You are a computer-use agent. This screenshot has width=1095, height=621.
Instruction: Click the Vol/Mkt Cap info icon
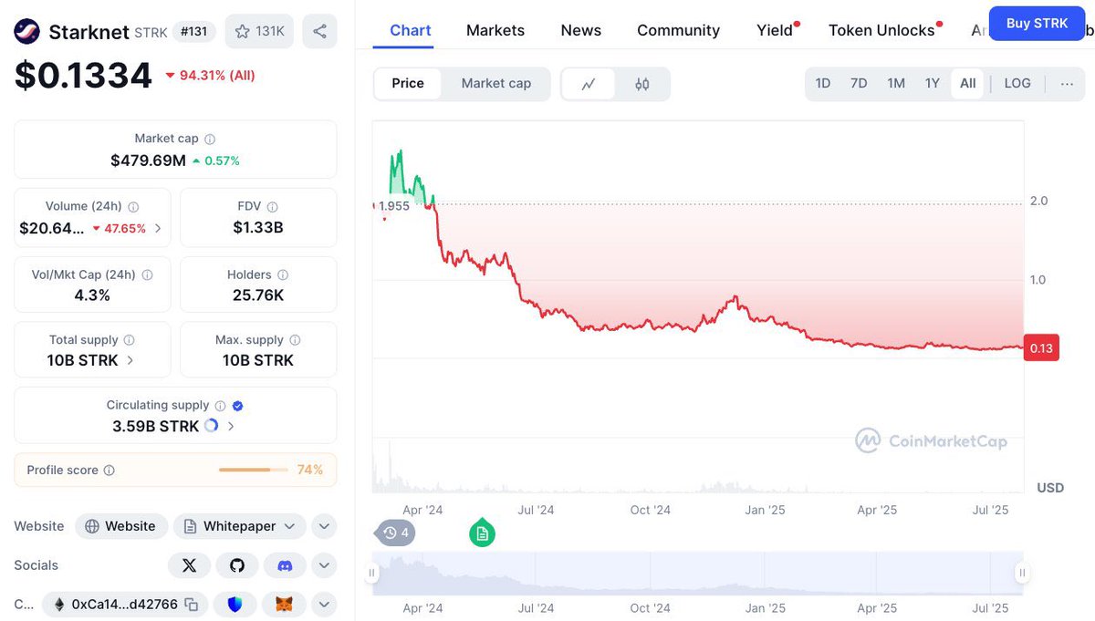pos(147,274)
